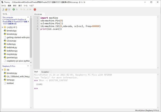Open Raspberry Pi Pico panel menu icon
The height and width of the screenshot is (112, 161).
pos(28,66)
